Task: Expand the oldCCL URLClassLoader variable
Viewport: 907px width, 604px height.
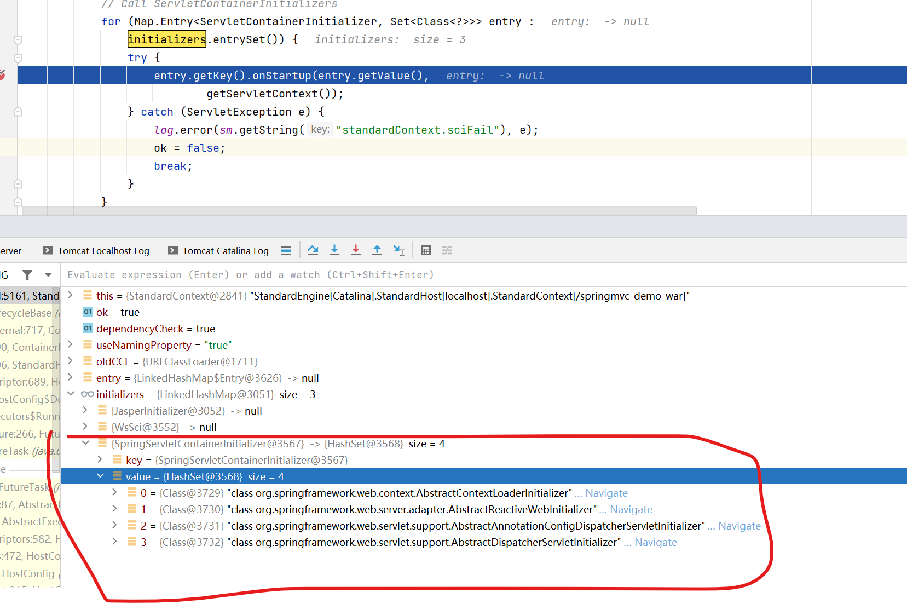Action: pyautogui.click(x=70, y=361)
